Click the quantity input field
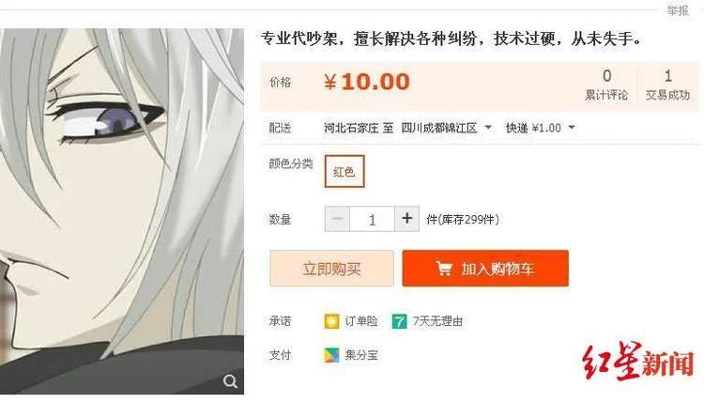The image size is (704, 402). (x=373, y=219)
